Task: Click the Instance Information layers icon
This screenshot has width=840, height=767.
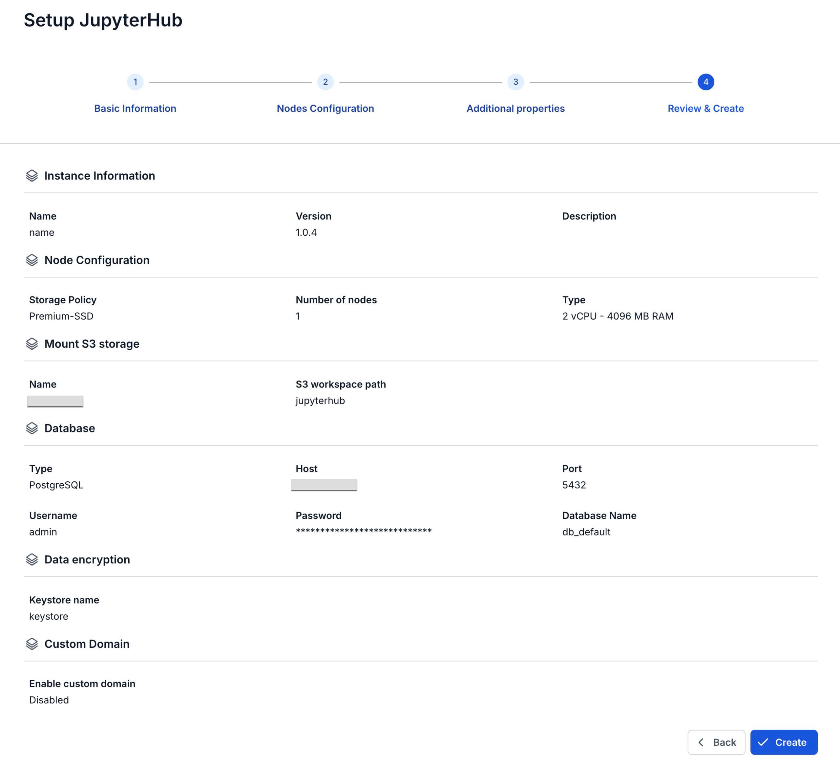Action: point(32,176)
